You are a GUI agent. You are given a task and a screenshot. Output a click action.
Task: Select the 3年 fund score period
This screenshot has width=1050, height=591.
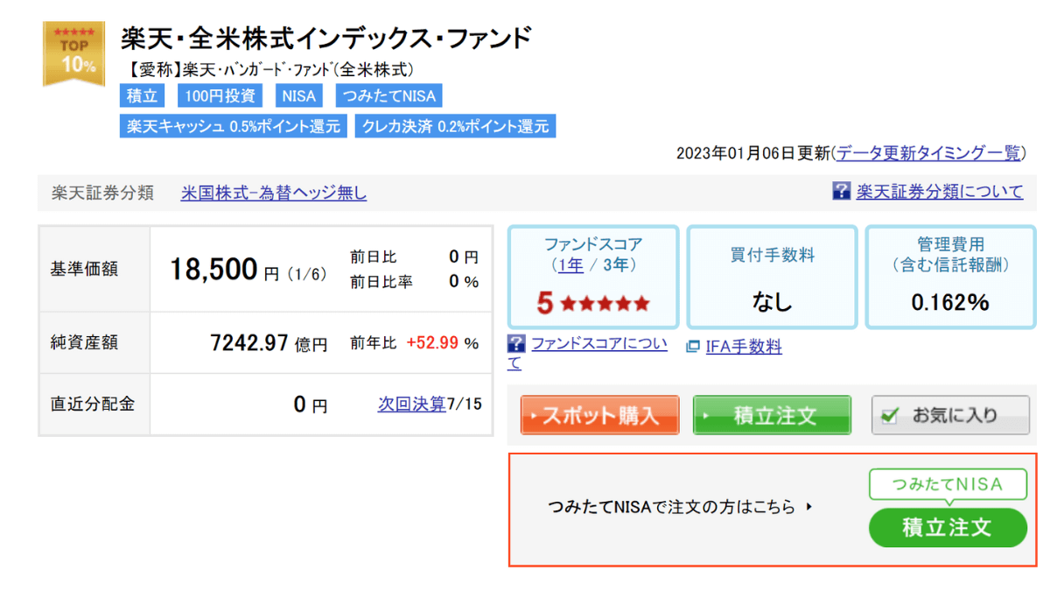(616, 264)
